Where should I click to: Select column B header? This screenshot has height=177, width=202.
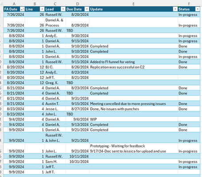click(35, 4)
